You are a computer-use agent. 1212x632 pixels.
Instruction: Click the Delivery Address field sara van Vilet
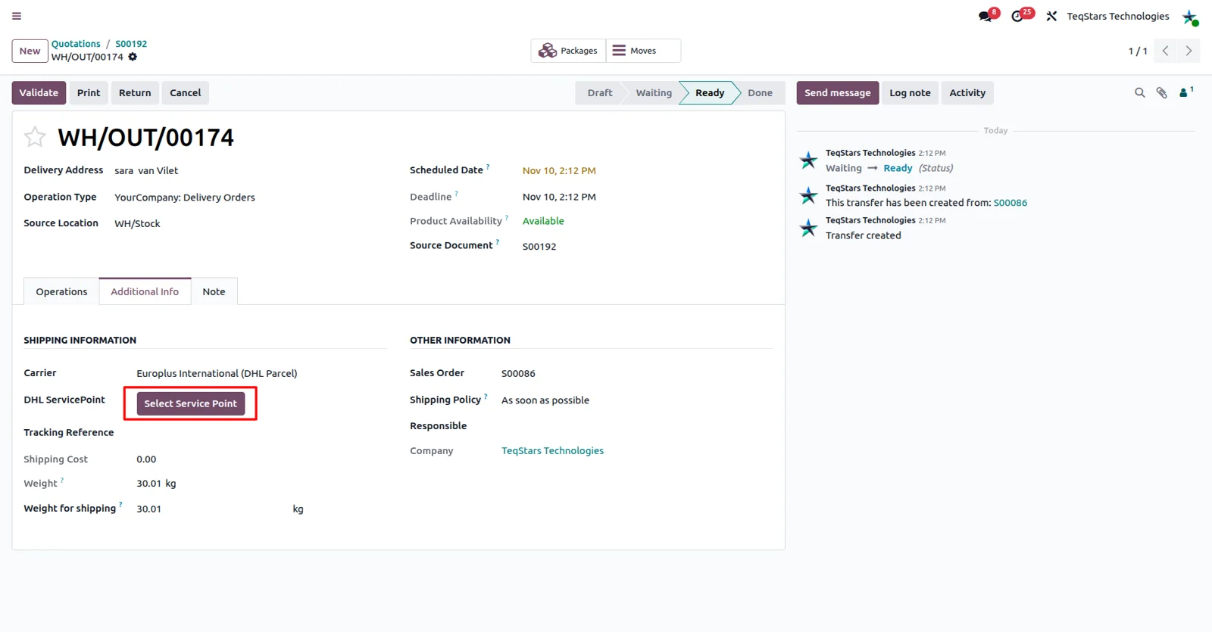pos(146,170)
